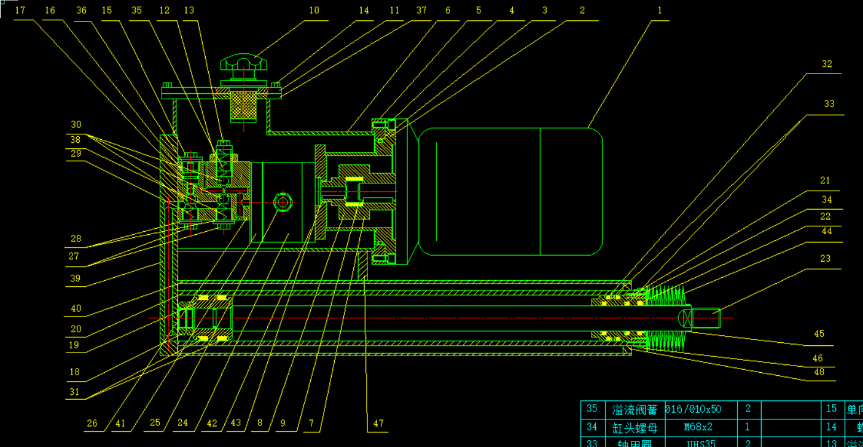The image size is (863, 447).
Task: Select callout number 39
Action: [x=75, y=279]
